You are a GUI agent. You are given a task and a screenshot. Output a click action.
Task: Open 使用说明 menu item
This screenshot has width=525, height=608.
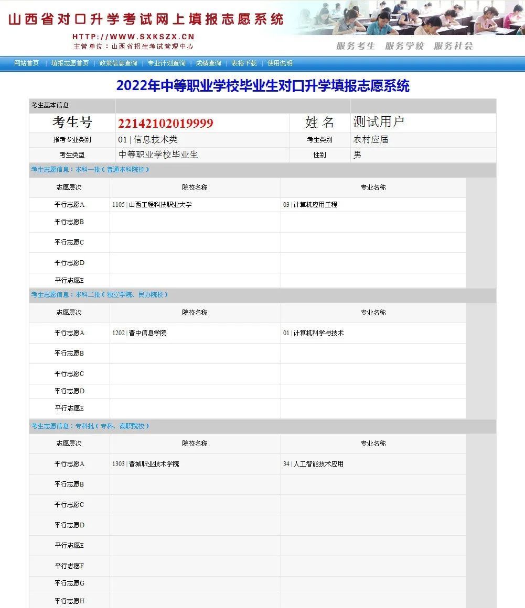(280, 63)
